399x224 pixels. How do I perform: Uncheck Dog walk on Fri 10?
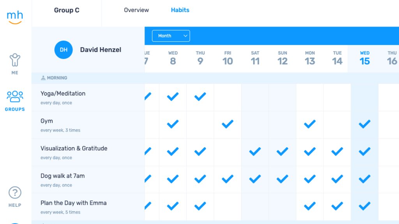click(228, 179)
